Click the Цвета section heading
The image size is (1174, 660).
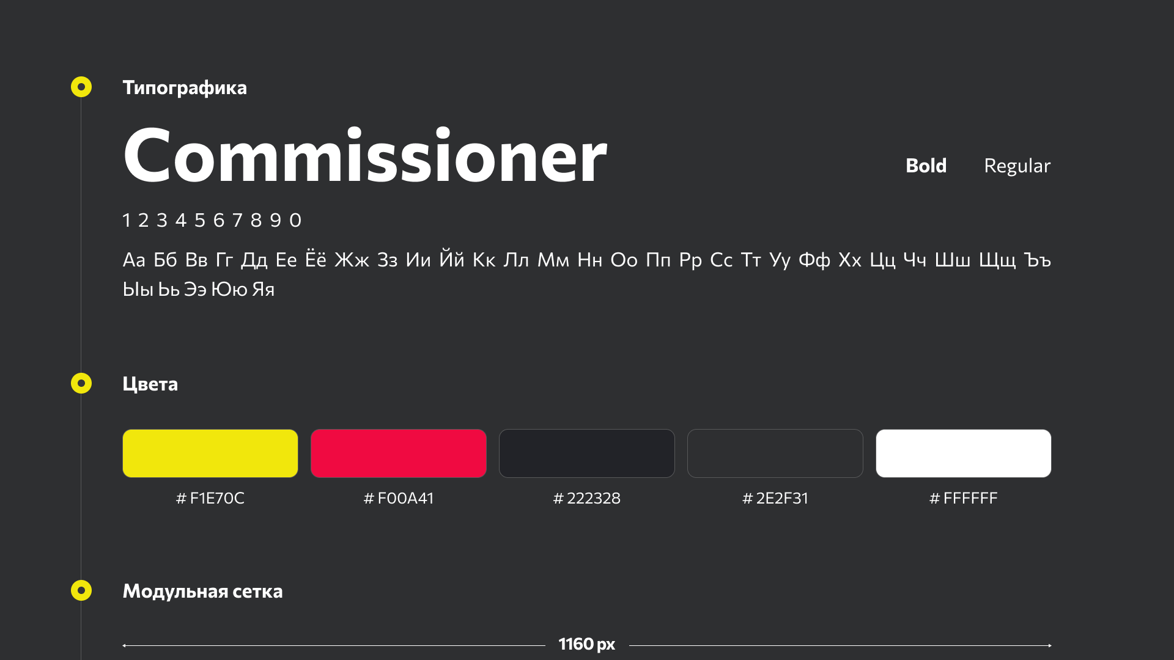pos(150,384)
